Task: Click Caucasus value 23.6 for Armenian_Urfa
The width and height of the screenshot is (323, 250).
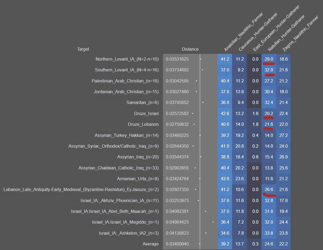Action: point(240,179)
